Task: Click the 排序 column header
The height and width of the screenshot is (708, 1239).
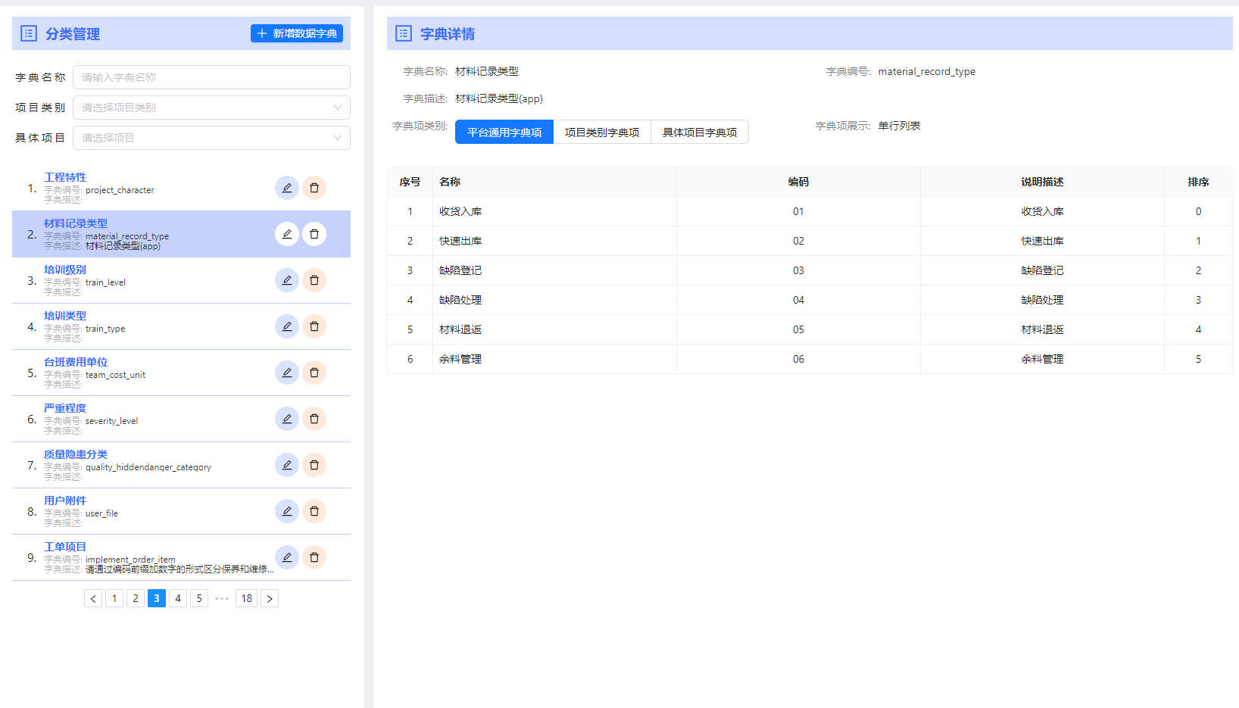Action: [1198, 182]
